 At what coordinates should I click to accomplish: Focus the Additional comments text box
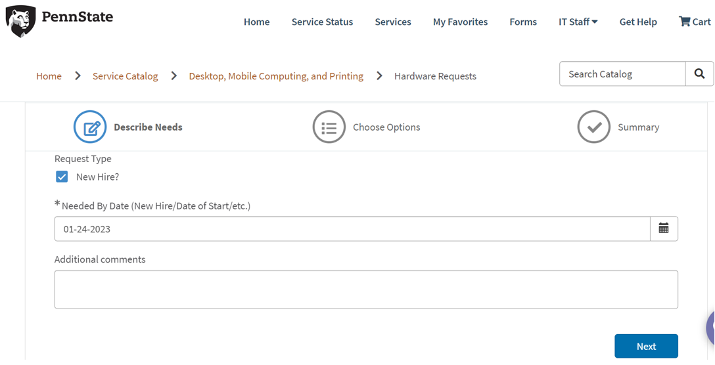click(366, 290)
